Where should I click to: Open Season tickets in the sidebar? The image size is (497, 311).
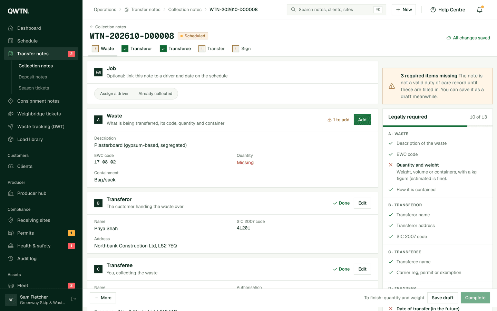pyautogui.click(x=34, y=88)
